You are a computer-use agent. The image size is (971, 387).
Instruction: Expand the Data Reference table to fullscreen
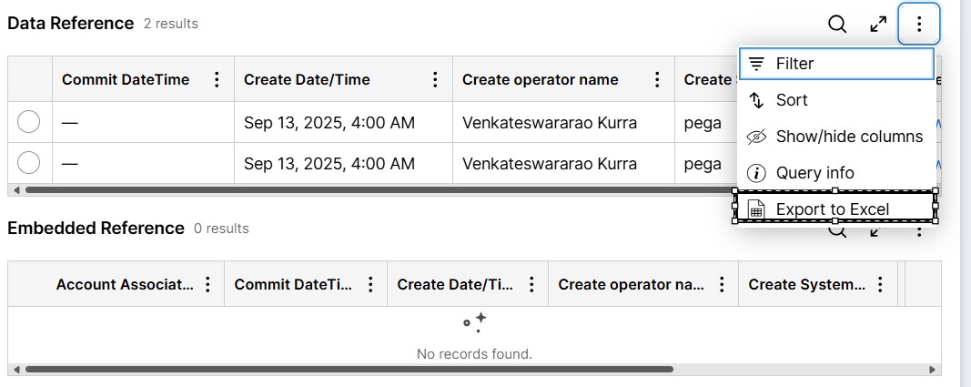(878, 25)
